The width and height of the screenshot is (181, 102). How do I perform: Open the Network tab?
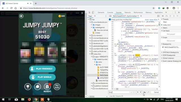coord(128,12)
